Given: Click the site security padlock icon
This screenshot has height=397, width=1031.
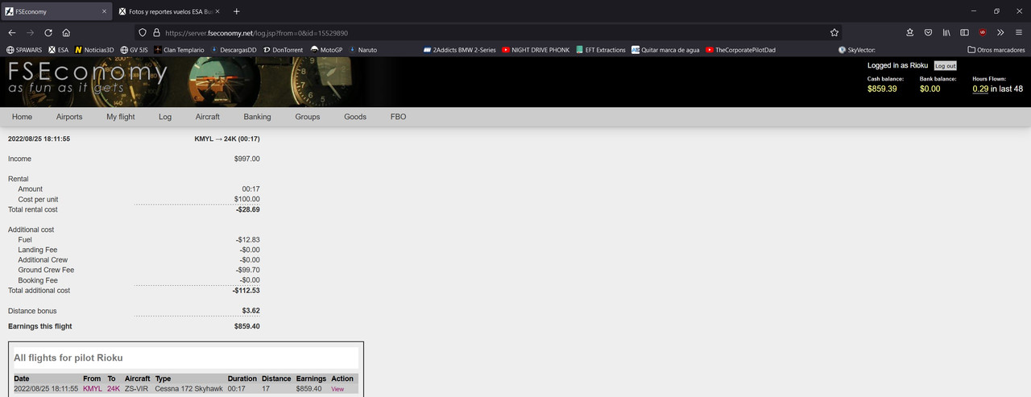Looking at the screenshot, I should click(156, 33).
